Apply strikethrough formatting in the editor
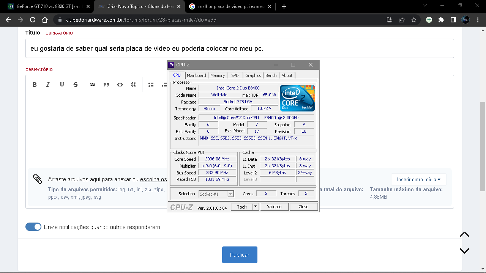486x273 pixels. point(76,85)
